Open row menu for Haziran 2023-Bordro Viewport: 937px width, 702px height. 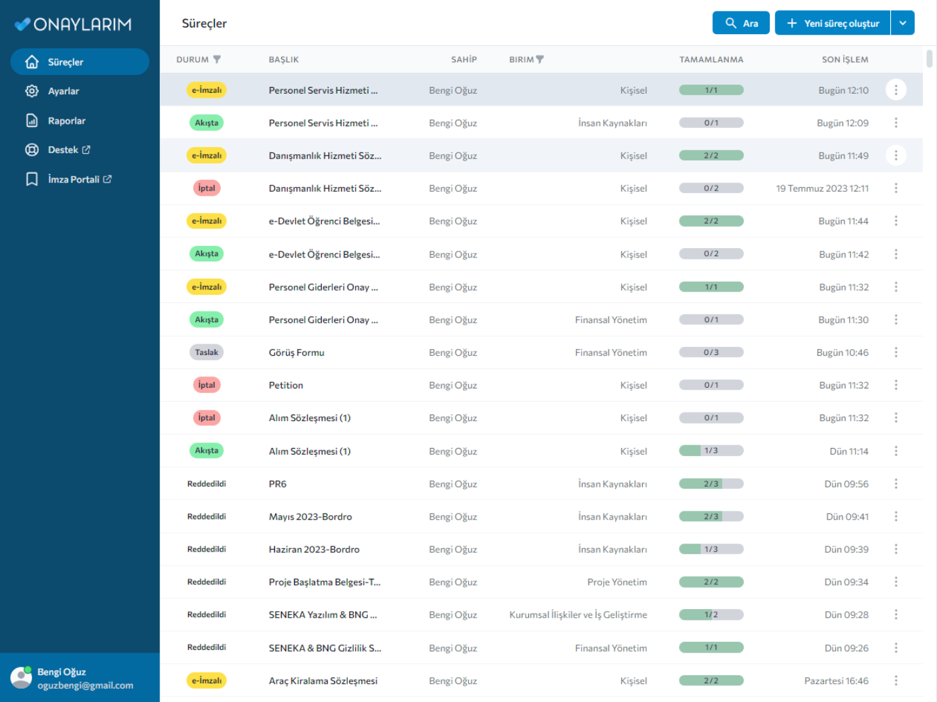click(x=896, y=549)
